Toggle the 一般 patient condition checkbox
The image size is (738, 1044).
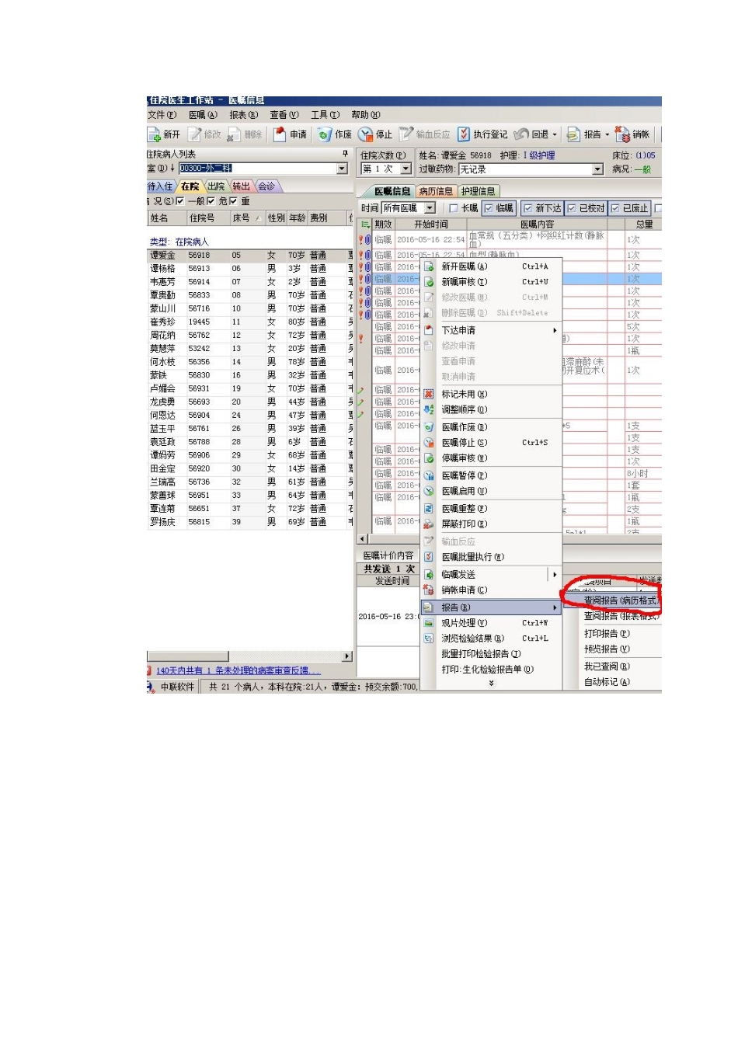click(x=179, y=201)
